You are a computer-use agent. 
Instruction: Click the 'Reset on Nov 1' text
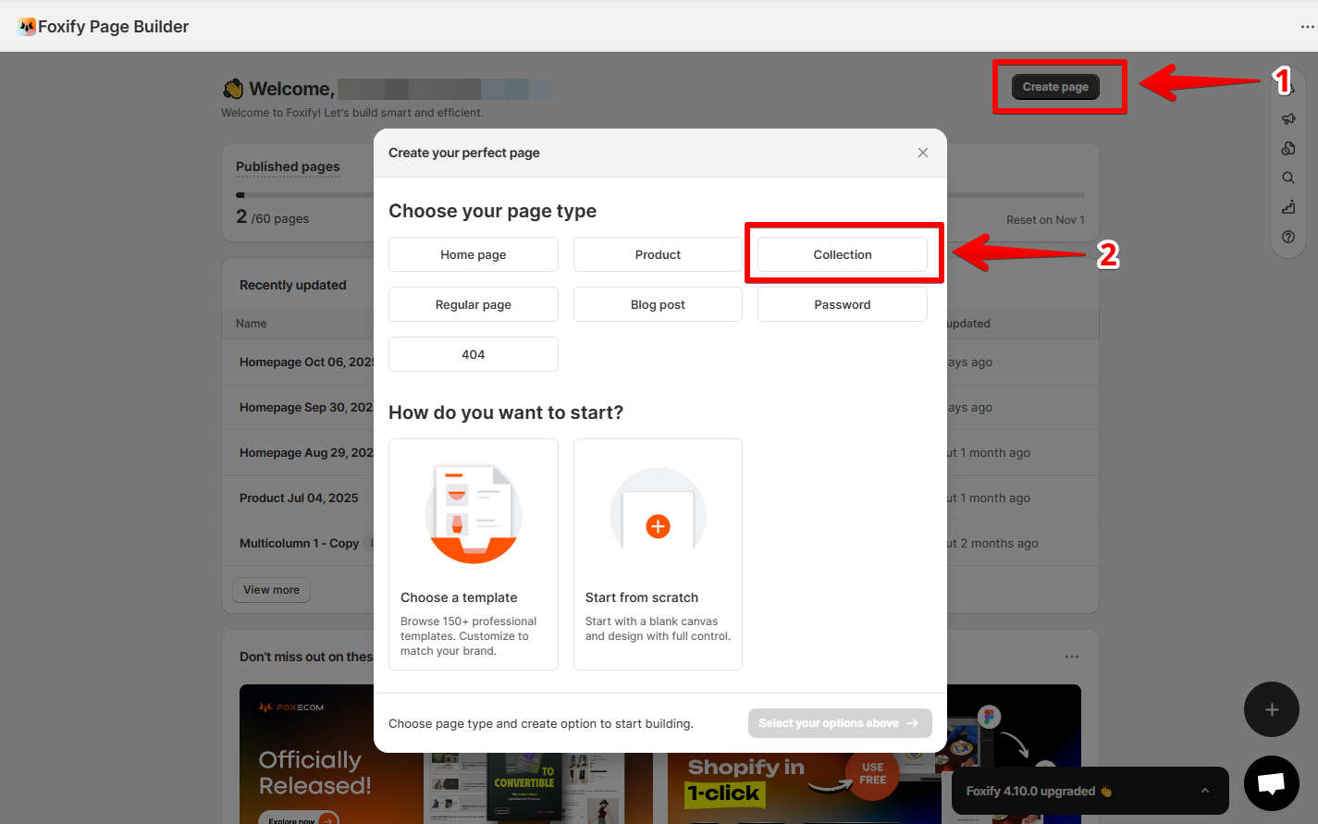1045,220
